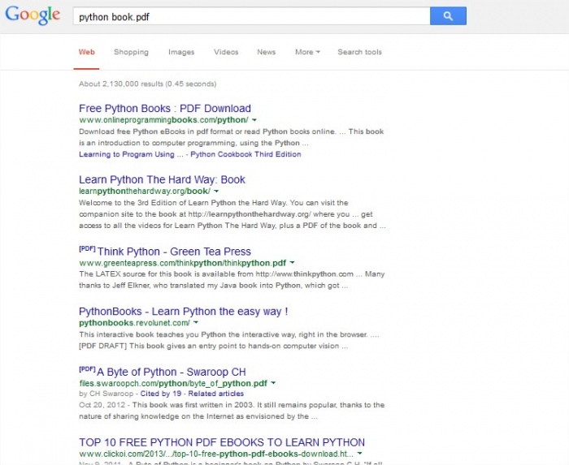Open Think Python - Green Tea Press result

174,252
